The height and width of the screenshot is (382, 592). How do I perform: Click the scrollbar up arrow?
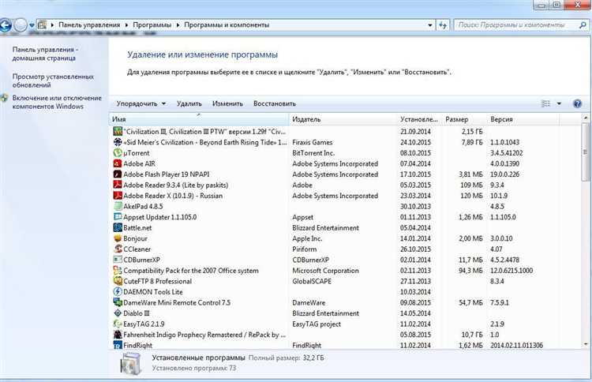click(x=586, y=118)
